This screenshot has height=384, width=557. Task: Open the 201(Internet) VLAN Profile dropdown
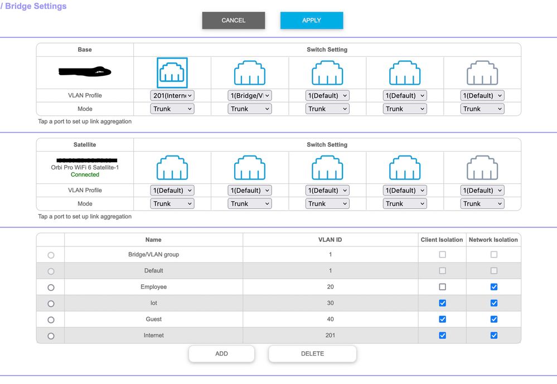point(172,95)
